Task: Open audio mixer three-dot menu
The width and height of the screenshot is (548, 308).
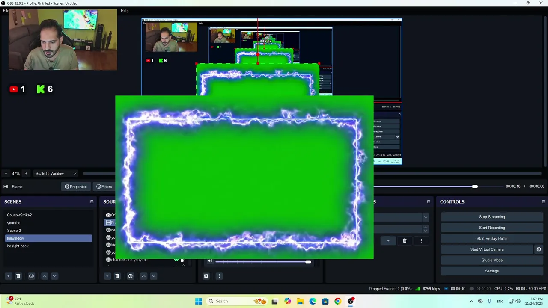Action: pos(219,276)
